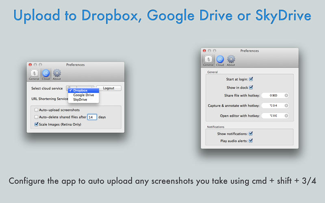325x203 pixels.
Task: Click the 'Select cloud service' label
Action: [47, 89]
